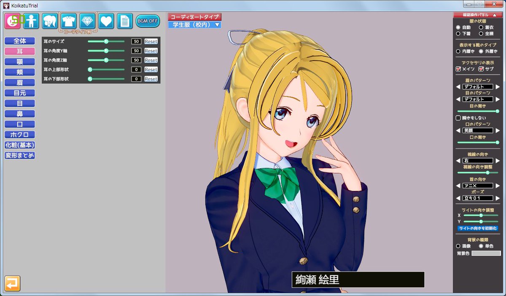Select the 顎 face category
Image resolution: width=506 pixels, height=296 pixels.
19,62
